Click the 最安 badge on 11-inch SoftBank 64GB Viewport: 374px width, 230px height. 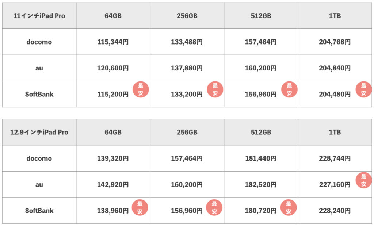coord(141,89)
